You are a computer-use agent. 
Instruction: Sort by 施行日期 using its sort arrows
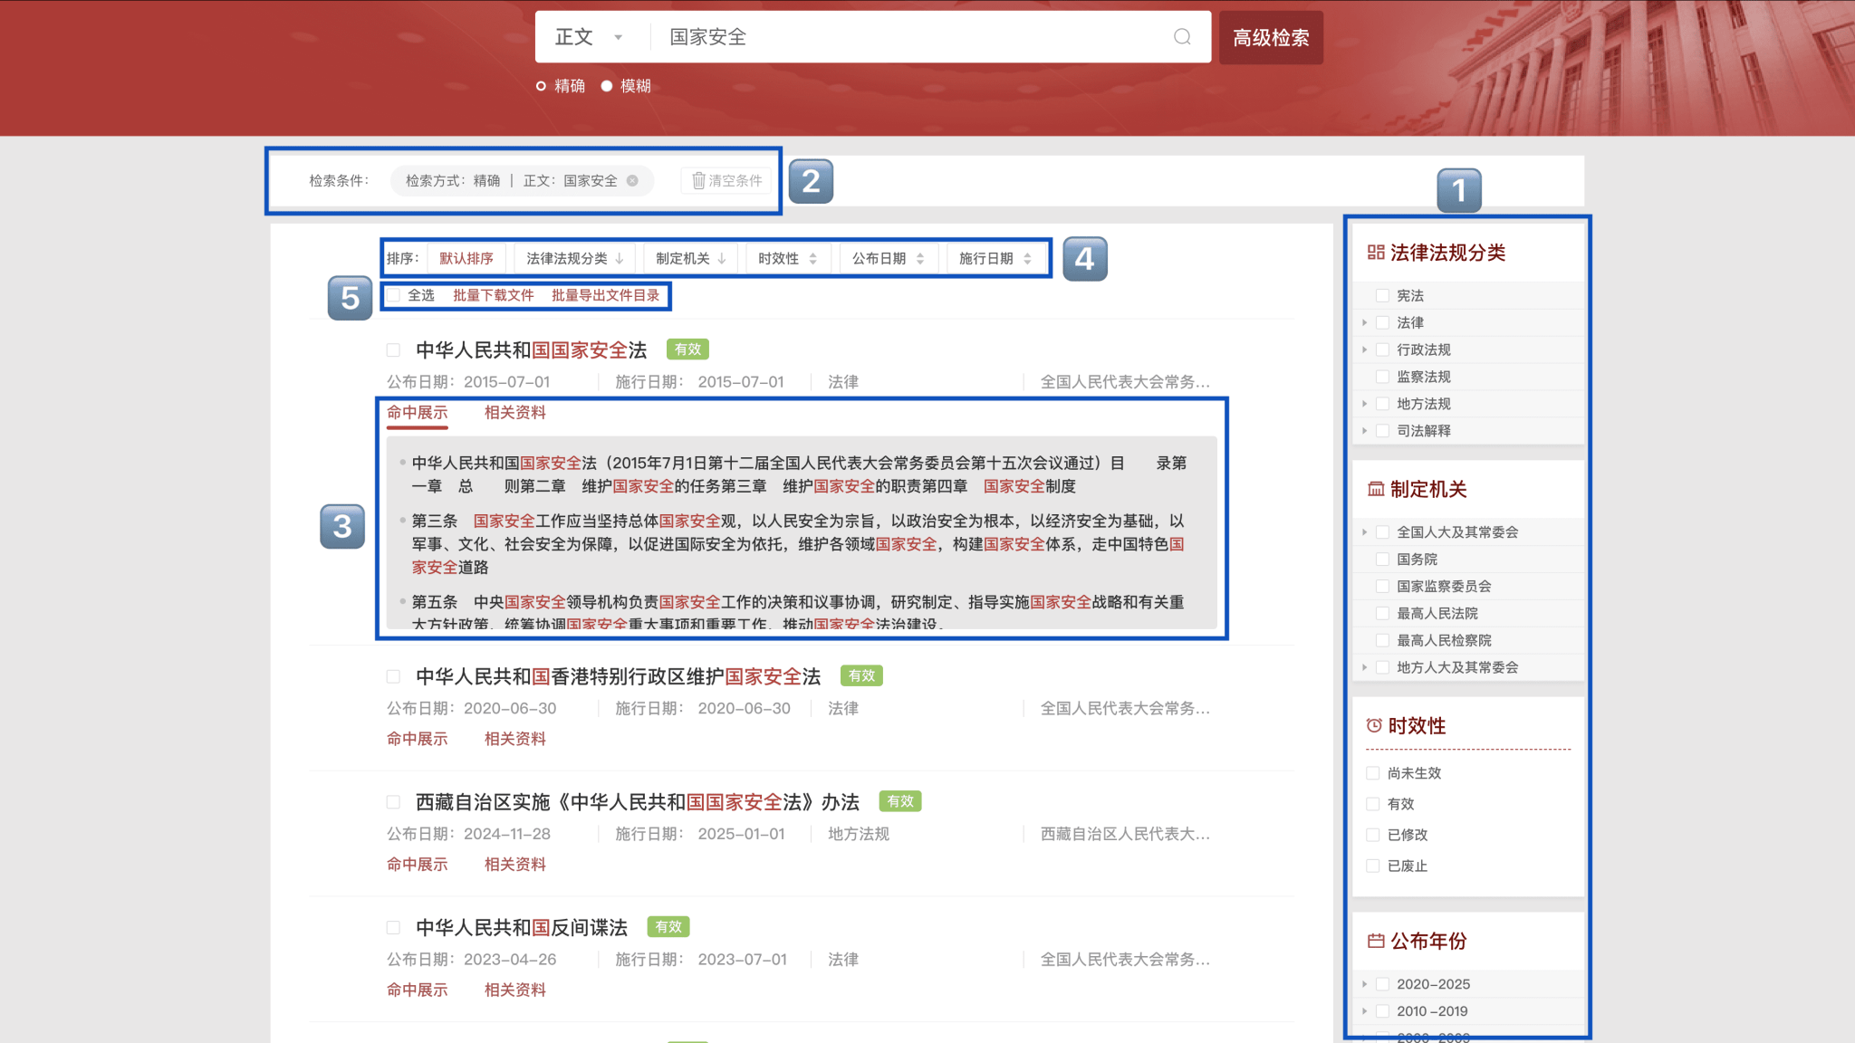(1027, 259)
